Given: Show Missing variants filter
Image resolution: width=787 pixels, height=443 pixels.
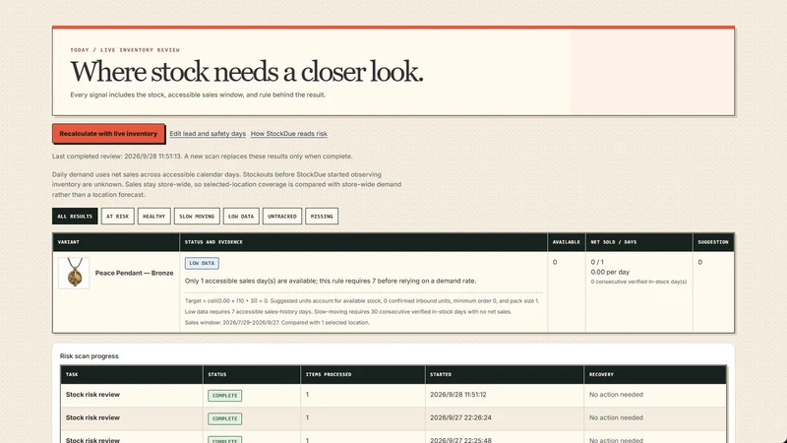Looking at the screenshot, I should tap(322, 216).
